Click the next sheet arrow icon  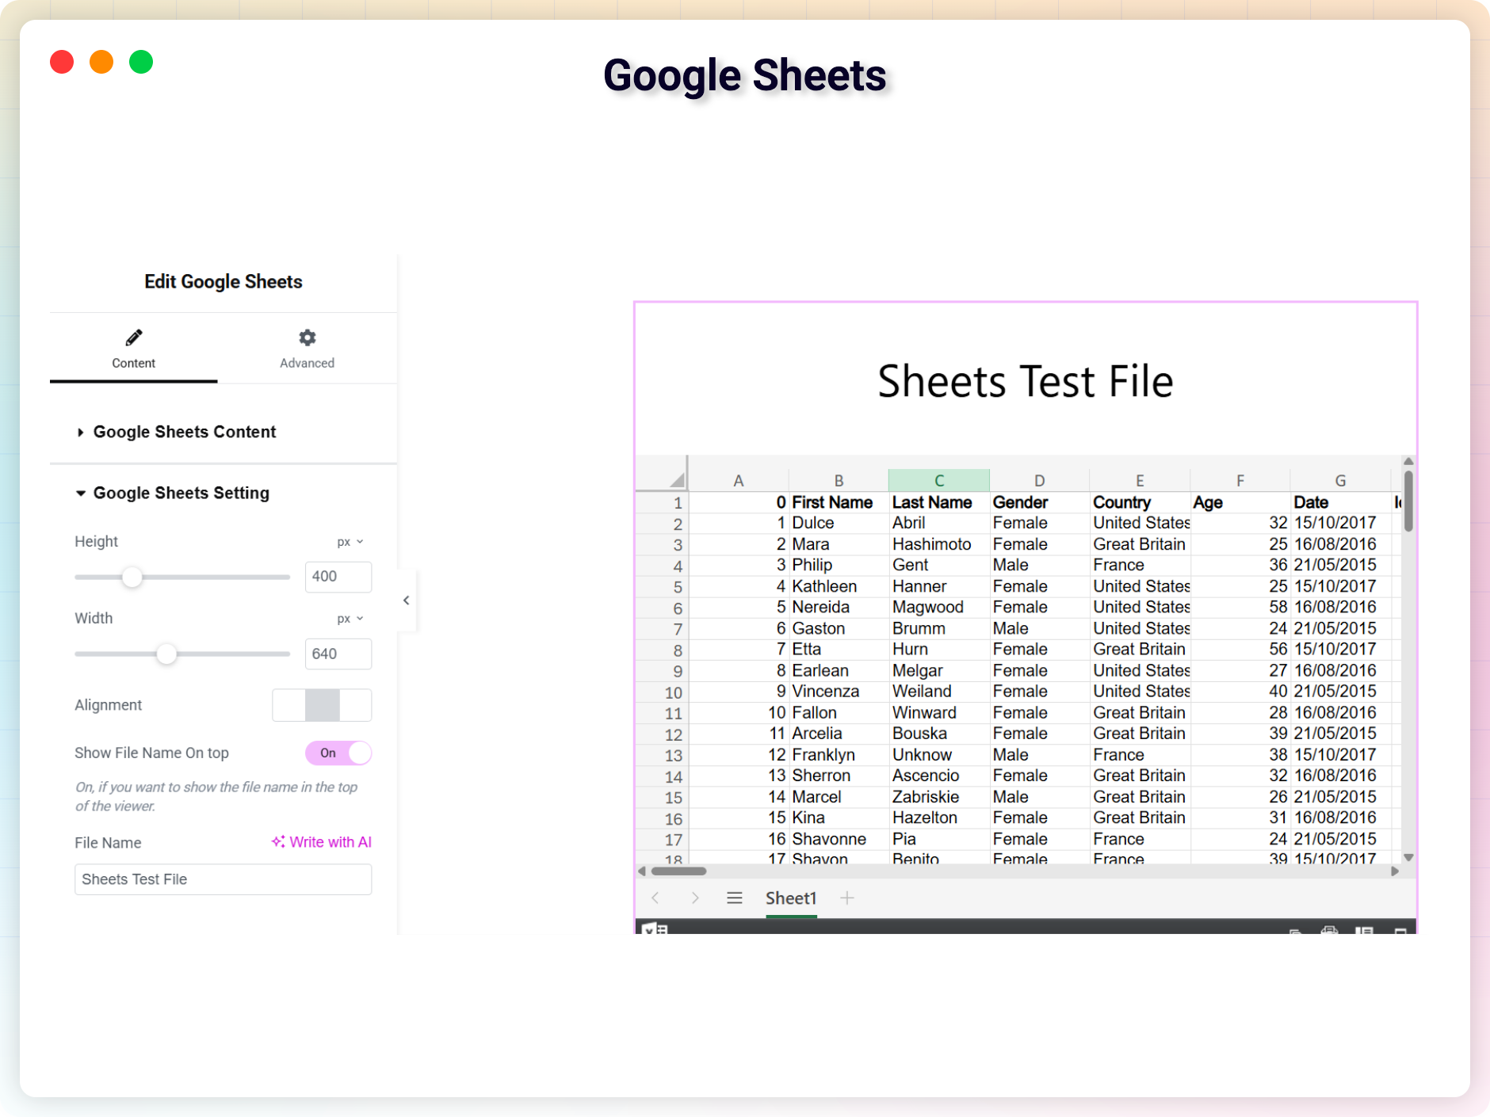tap(695, 898)
